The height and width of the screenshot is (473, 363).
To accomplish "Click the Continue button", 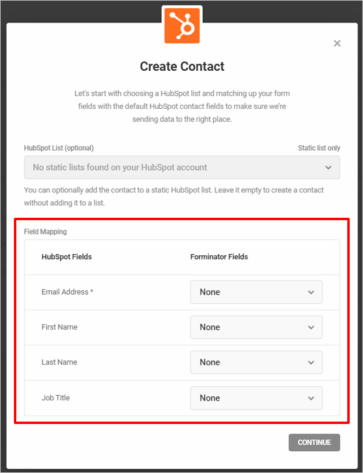I will click(x=314, y=443).
